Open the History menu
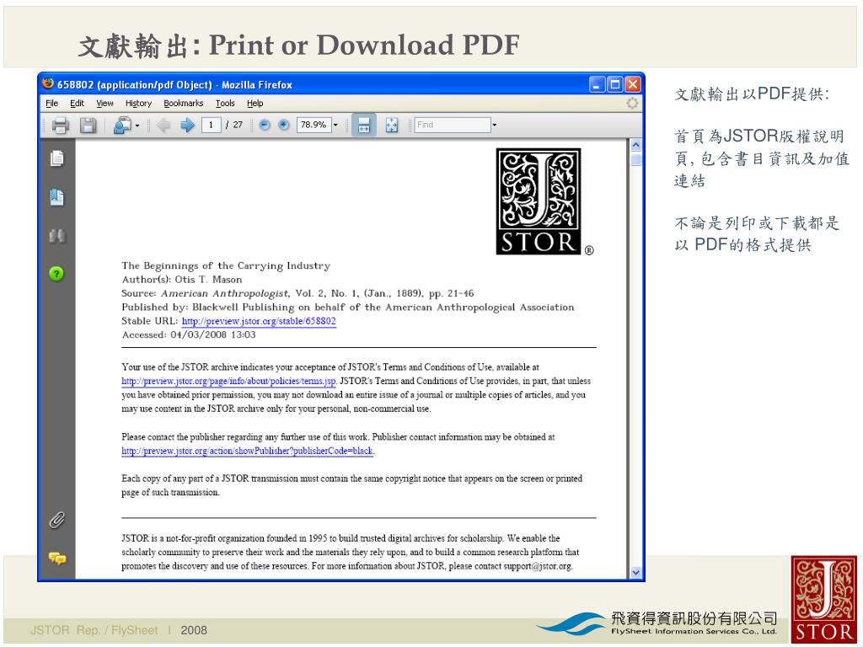Image resolution: width=863 pixels, height=647 pixels. coord(138,104)
